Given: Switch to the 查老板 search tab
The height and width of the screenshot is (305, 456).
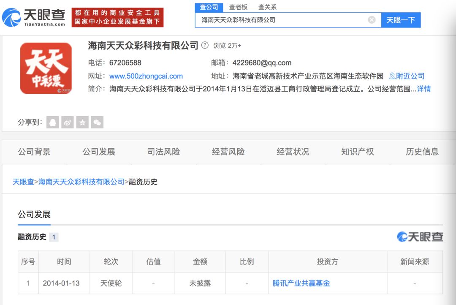Looking at the screenshot, I should [x=238, y=7].
